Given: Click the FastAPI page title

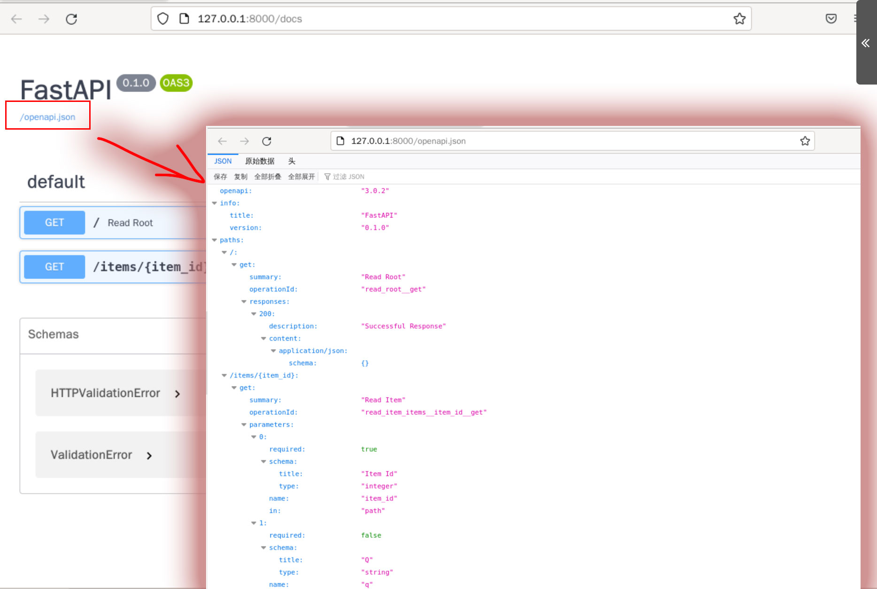Looking at the screenshot, I should coord(66,89).
